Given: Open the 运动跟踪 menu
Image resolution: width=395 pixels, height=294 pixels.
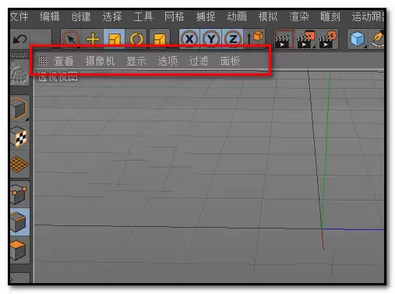Looking at the screenshot, I should [x=368, y=16].
